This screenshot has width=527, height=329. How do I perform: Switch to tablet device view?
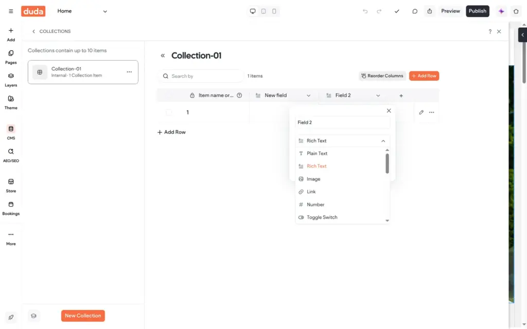tap(263, 11)
